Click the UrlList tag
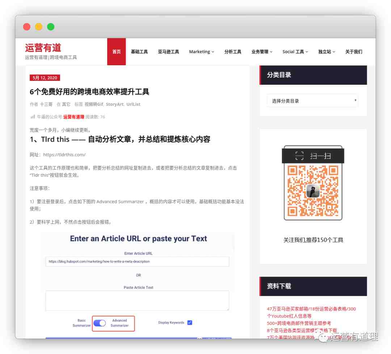Viewport: 391px width, 354px height. [x=133, y=104]
